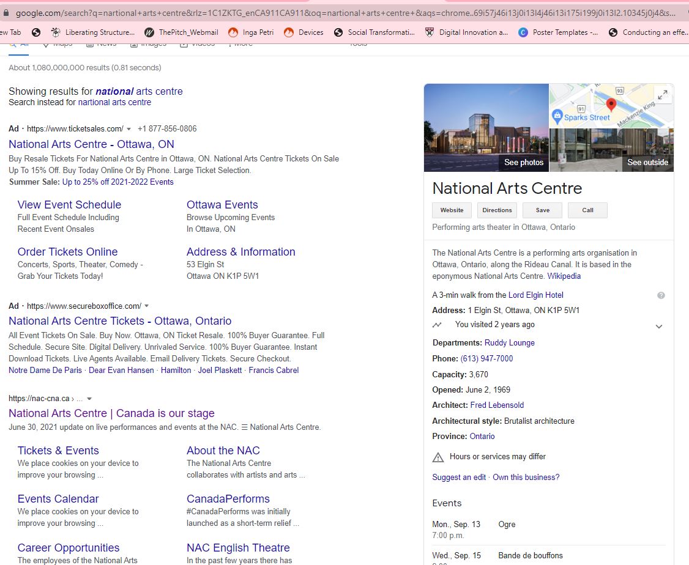Click the hours warning triangle icon

[438, 457]
